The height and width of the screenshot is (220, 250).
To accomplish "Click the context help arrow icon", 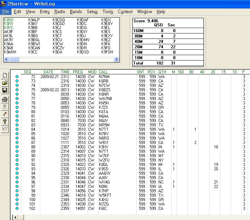I will pos(5,129).
